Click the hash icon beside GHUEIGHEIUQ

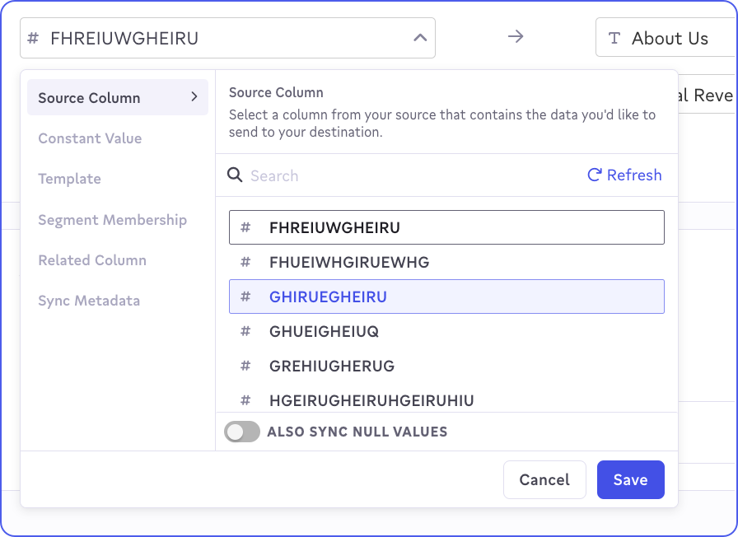[245, 332]
